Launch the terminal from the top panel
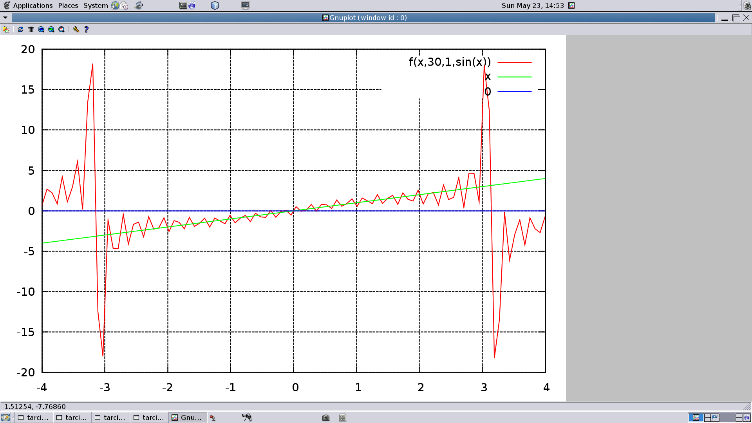Viewport: 752px width, 423px height. pyautogui.click(x=183, y=5)
